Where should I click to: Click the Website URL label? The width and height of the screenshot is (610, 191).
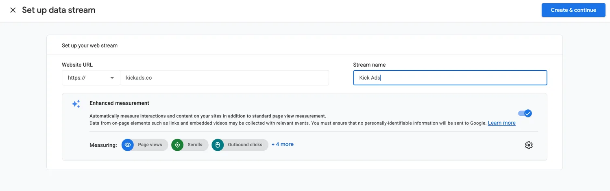click(x=77, y=65)
